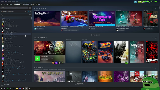Open Dying Light cover in Recent Games

[x=121, y=52]
